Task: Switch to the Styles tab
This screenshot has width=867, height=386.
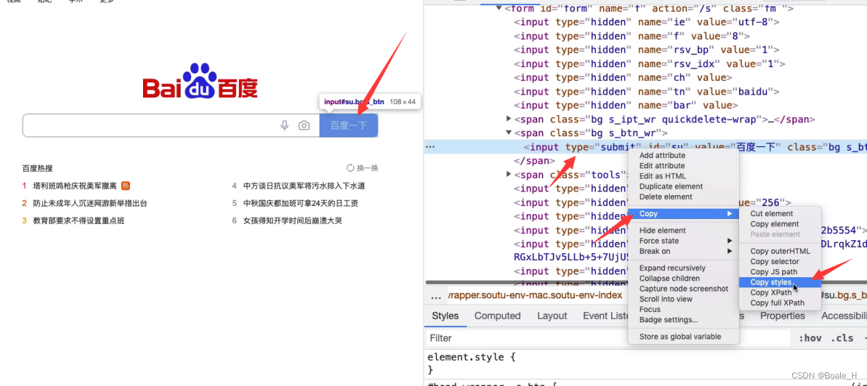Action: (445, 316)
